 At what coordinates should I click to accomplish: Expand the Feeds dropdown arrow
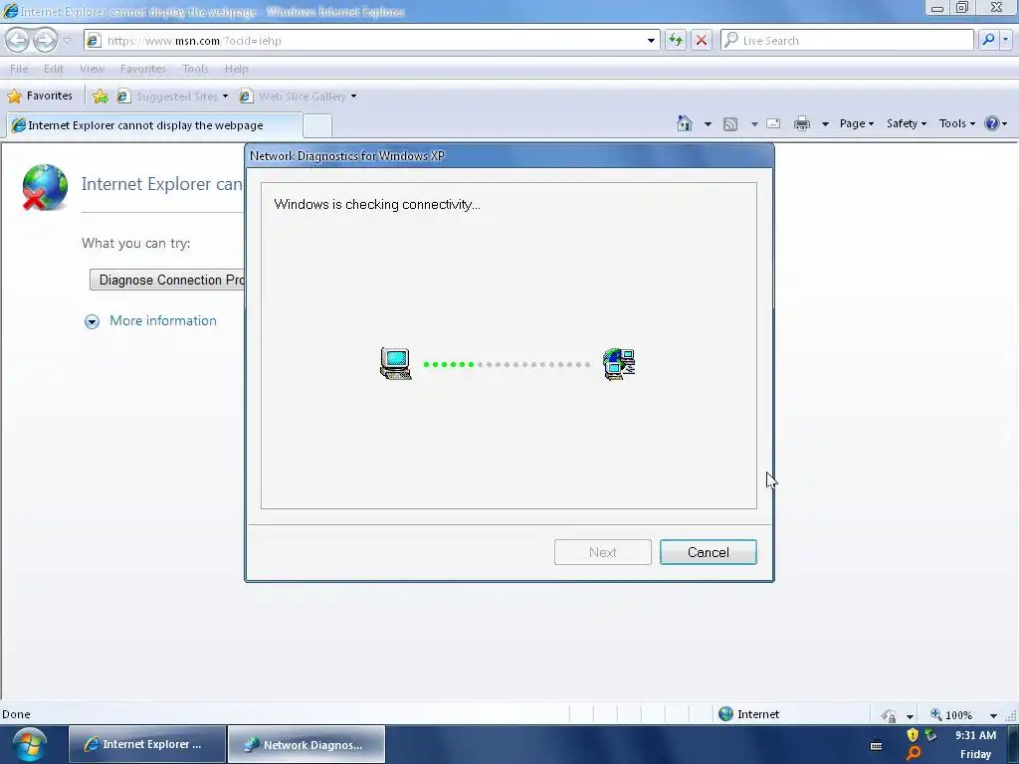754,124
